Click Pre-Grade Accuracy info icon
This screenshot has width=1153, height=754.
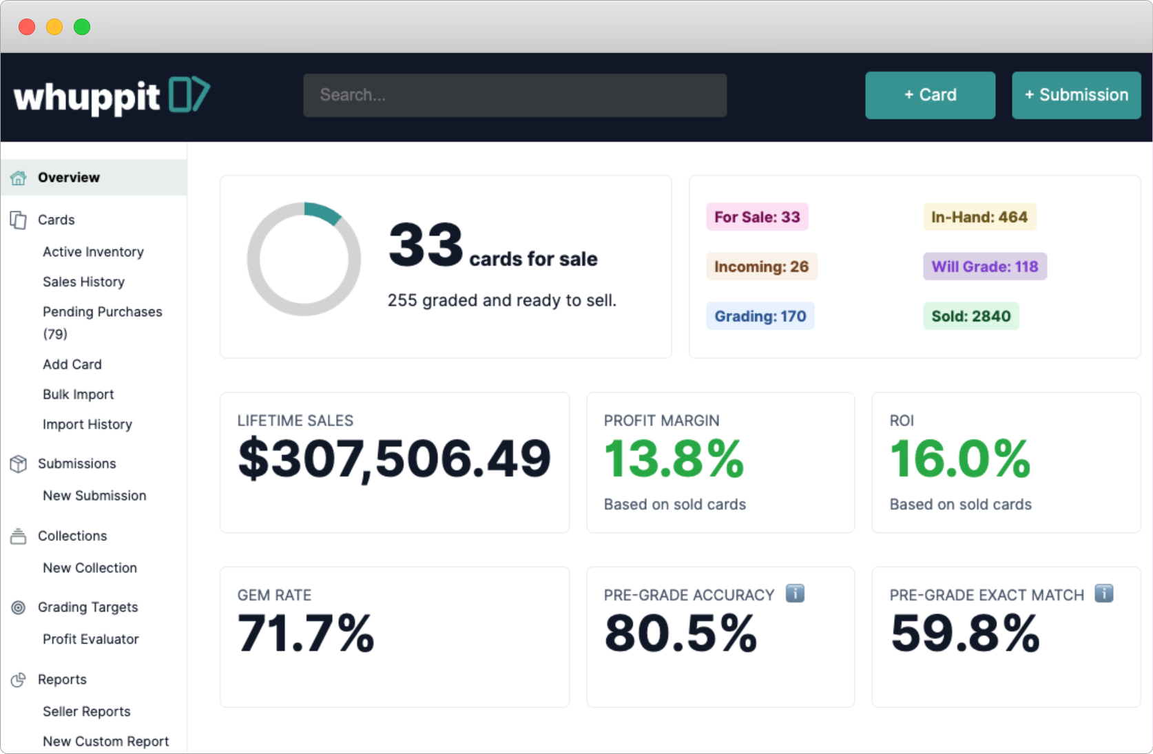pyautogui.click(x=795, y=594)
